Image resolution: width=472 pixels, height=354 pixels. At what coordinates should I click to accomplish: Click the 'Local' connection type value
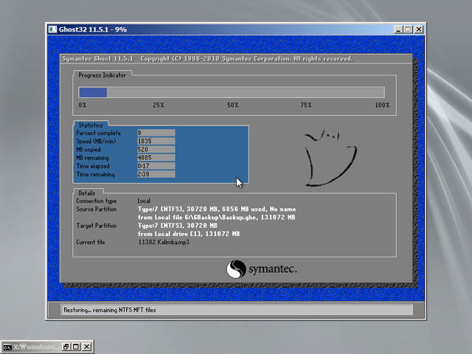click(x=144, y=201)
